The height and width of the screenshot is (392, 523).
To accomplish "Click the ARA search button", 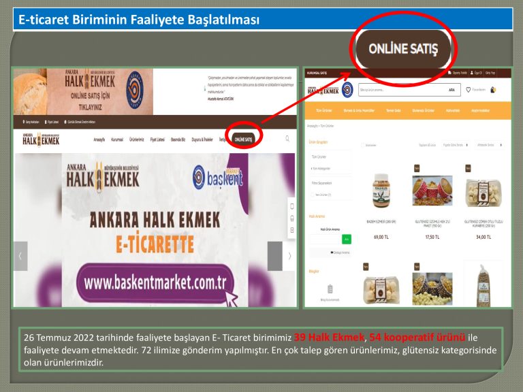I will (451, 90).
